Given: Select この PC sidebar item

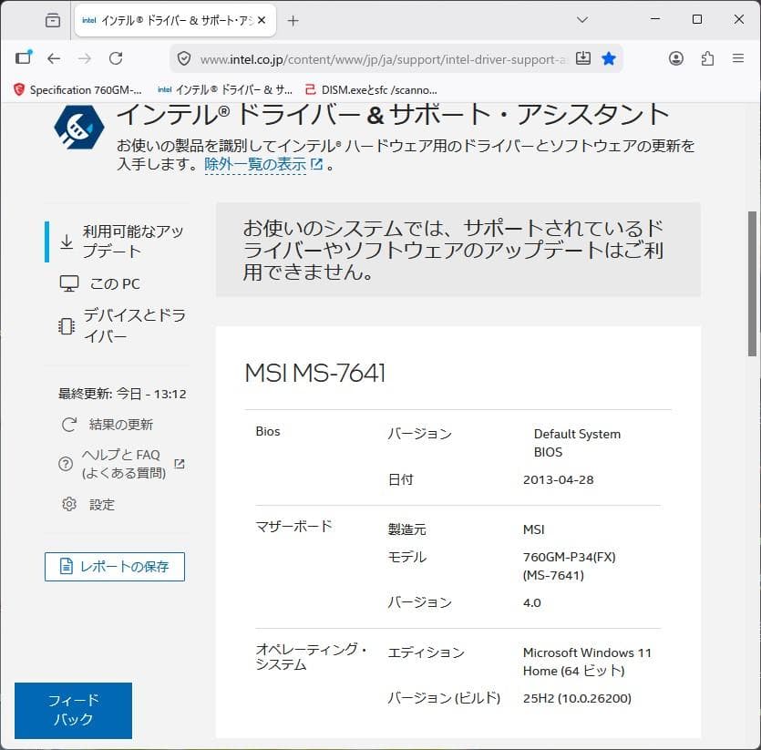Looking at the screenshot, I should pos(100,283).
